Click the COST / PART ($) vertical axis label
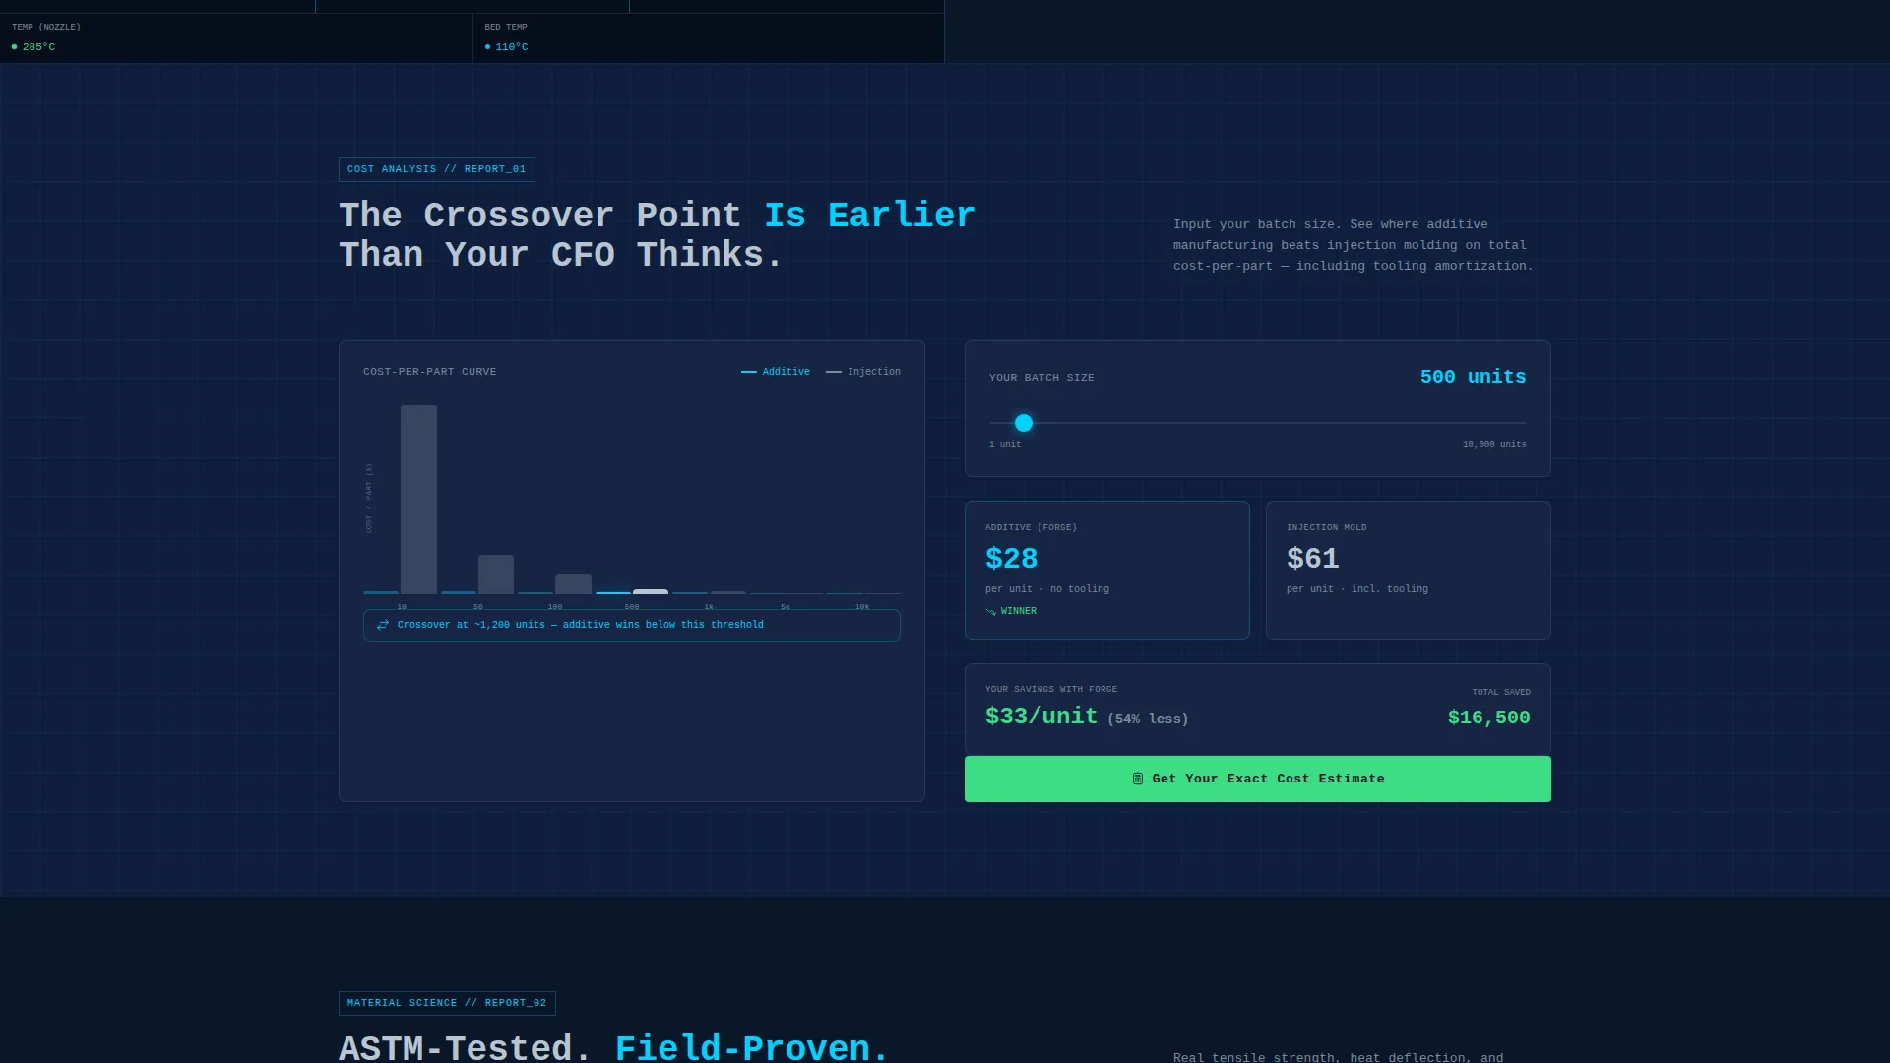This screenshot has height=1063, width=1890. pos(369,498)
